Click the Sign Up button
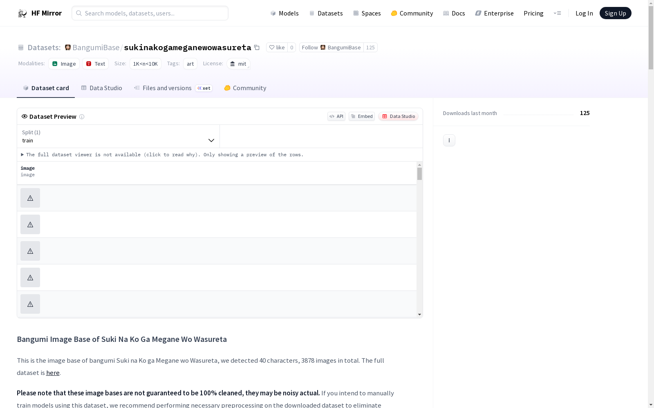Image resolution: width=654 pixels, height=408 pixels. point(615,13)
